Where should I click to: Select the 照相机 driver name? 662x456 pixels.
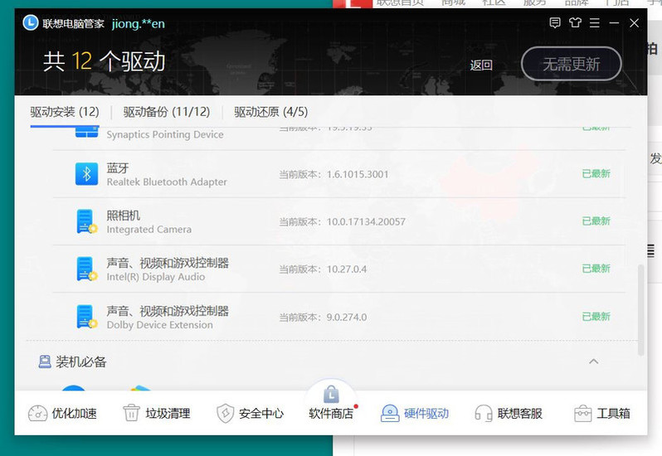tap(124, 216)
